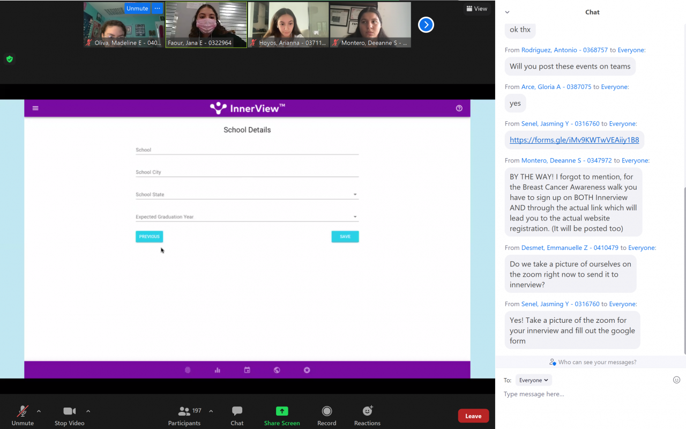Click sender name Rodriguez, Antonio in chat

tap(564, 50)
